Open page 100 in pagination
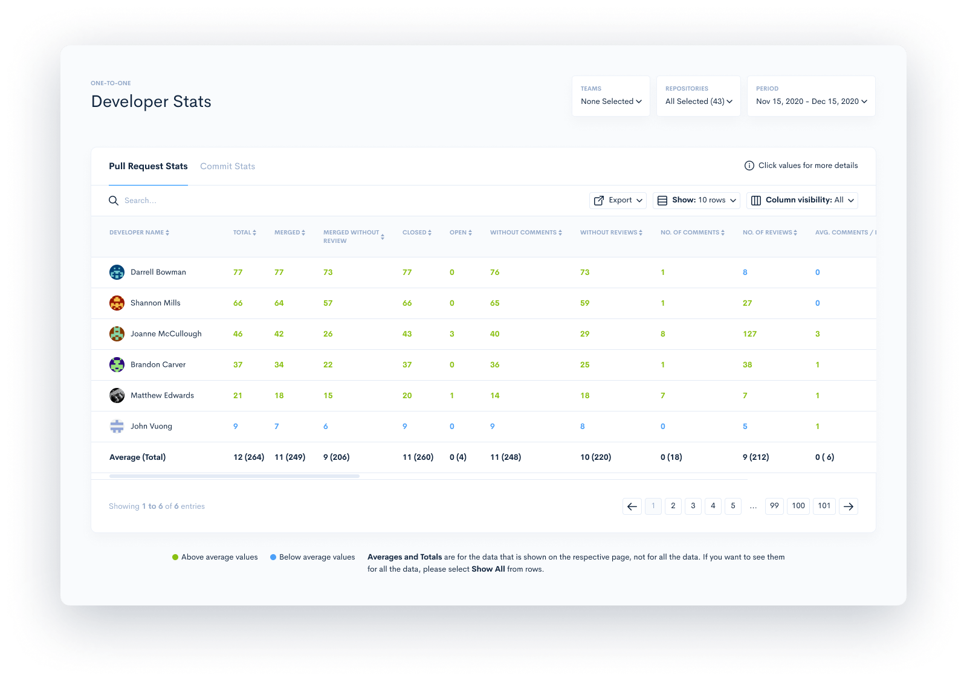This screenshot has width=967, height=681. (x=798, y=506)
